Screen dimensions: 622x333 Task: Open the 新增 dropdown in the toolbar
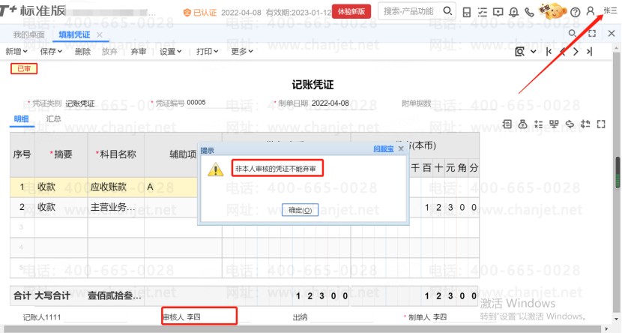click(16, 52)
